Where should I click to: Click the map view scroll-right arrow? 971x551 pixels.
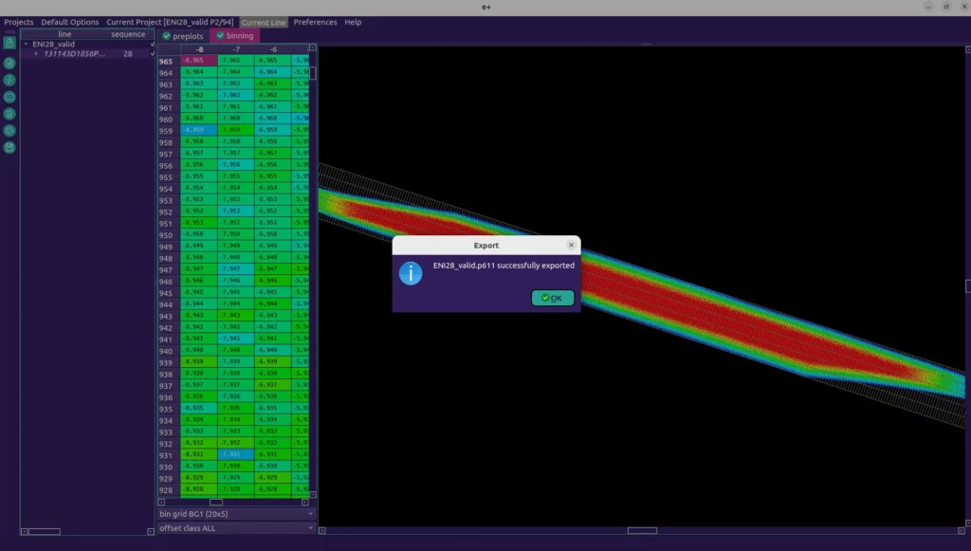tap(962, 530)
